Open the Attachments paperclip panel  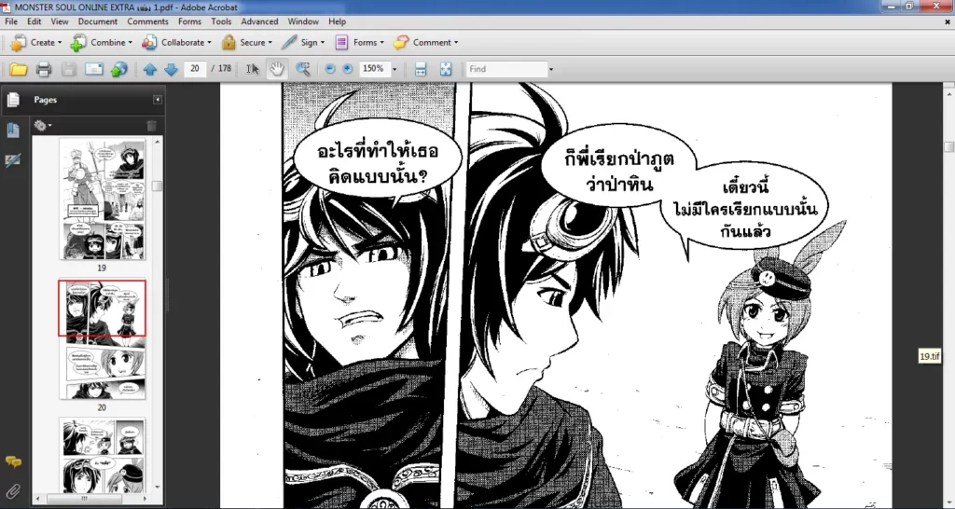pyautogui.click(x=13, y=490)
